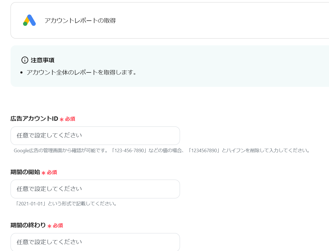Focus the 期間の開始 input field

pyautogui.click(x=95, y=189)
